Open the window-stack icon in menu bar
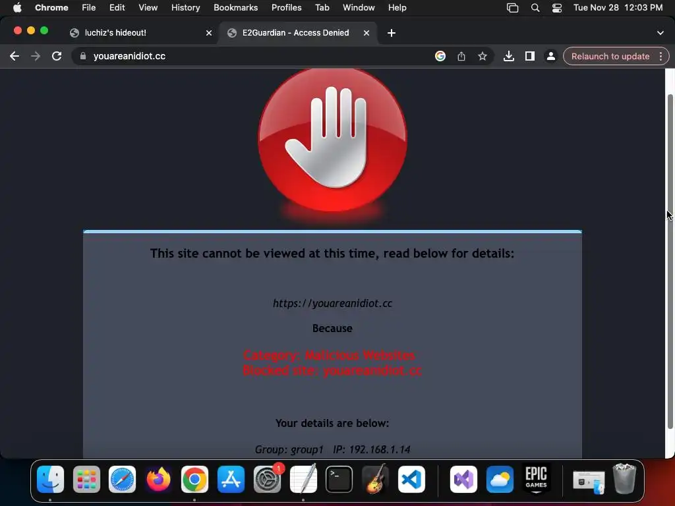This screenshot has width=675, height=506. 512,8
